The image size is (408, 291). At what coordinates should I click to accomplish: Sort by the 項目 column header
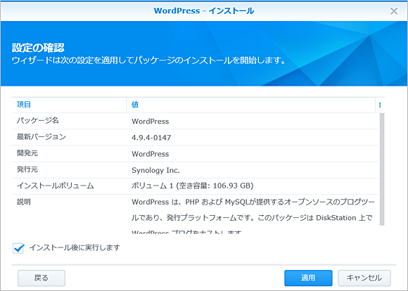click(x=69, y=105)
